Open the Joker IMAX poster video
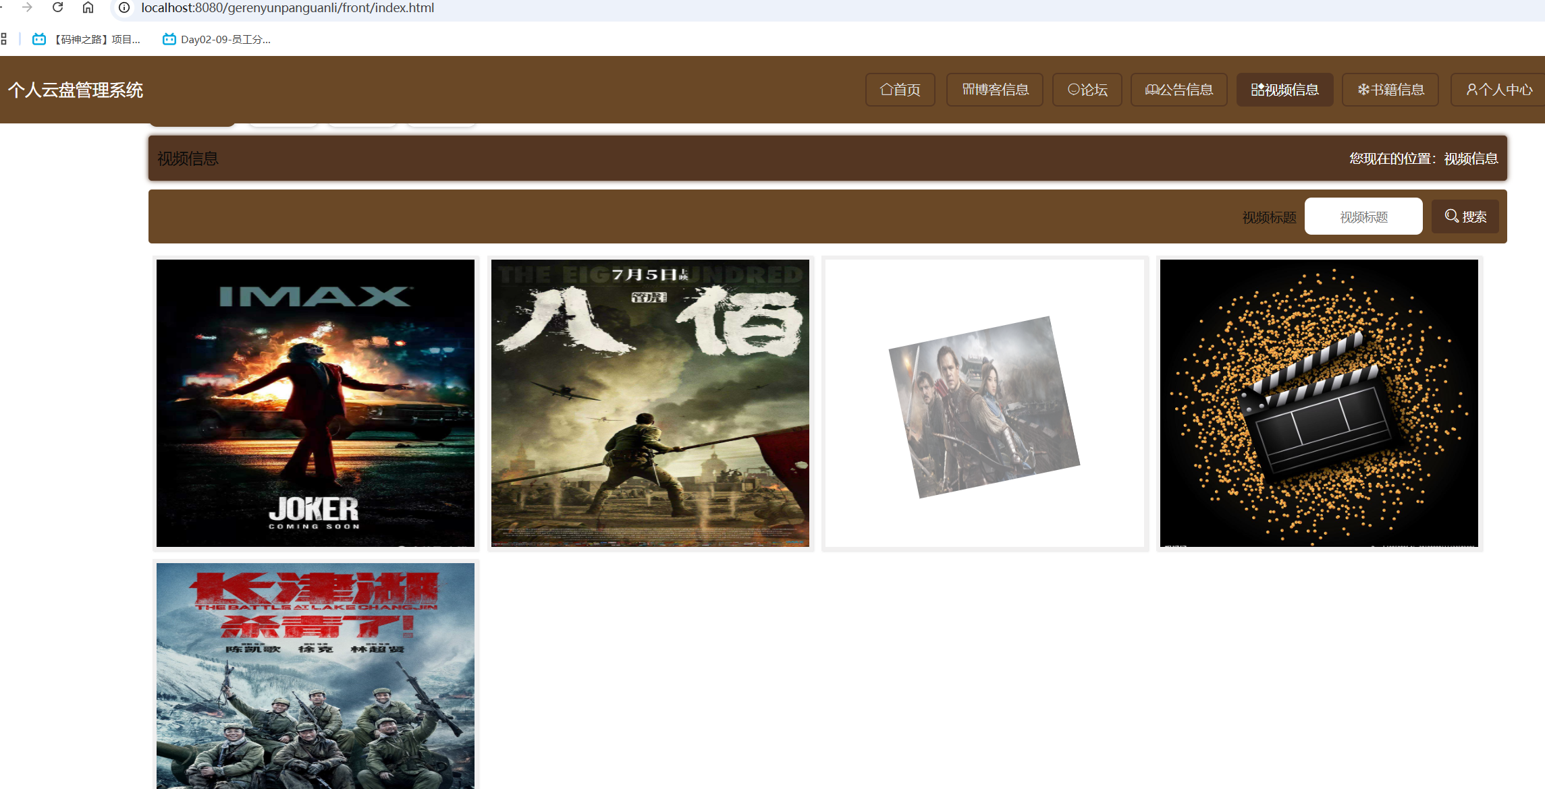Viewport: 1545px width, 789px height. tap(315, 403)
